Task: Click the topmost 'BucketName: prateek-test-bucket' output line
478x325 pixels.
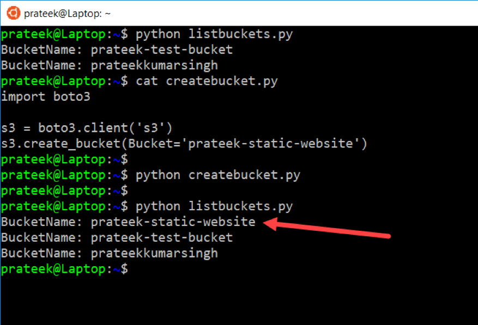Action: click(117, 50)
